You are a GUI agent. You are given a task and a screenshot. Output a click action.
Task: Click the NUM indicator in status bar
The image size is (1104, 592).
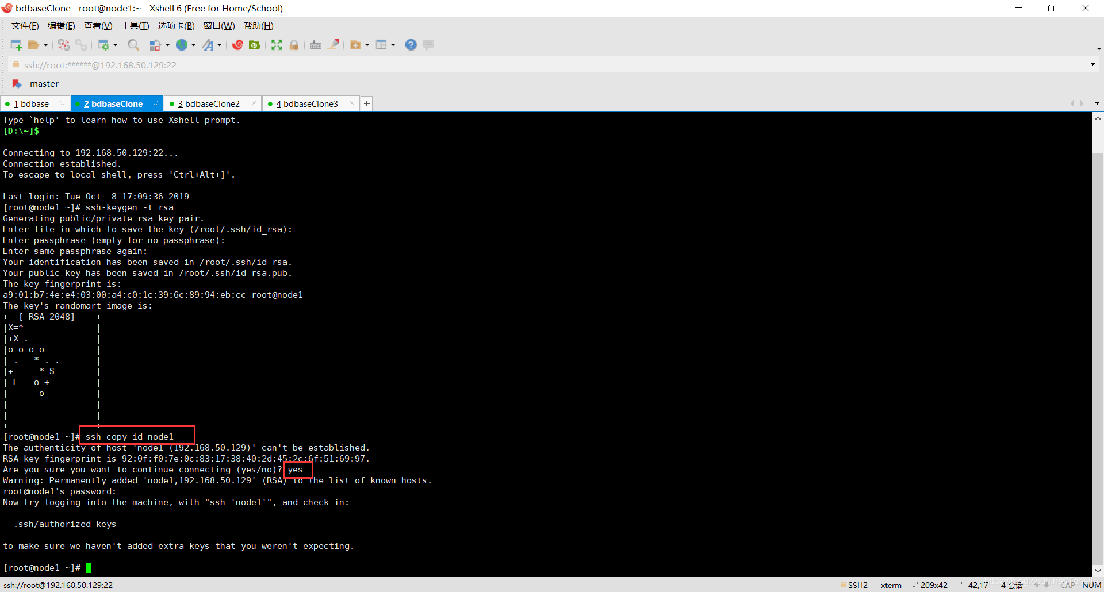click(x=1091, y=585)
